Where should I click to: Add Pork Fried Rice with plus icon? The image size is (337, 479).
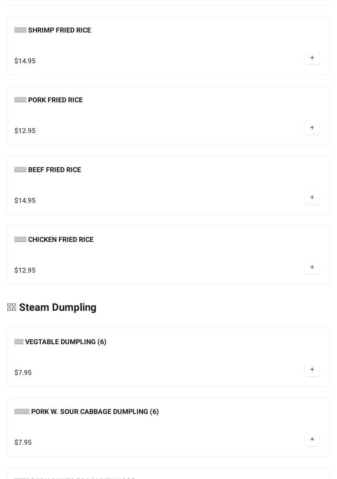(x=312, y=128)
